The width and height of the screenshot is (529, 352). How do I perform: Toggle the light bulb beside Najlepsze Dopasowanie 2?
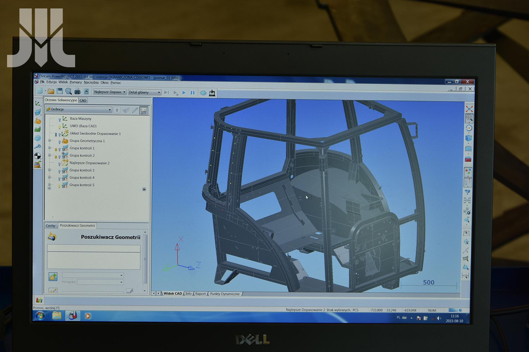click(x=59, y=164)
